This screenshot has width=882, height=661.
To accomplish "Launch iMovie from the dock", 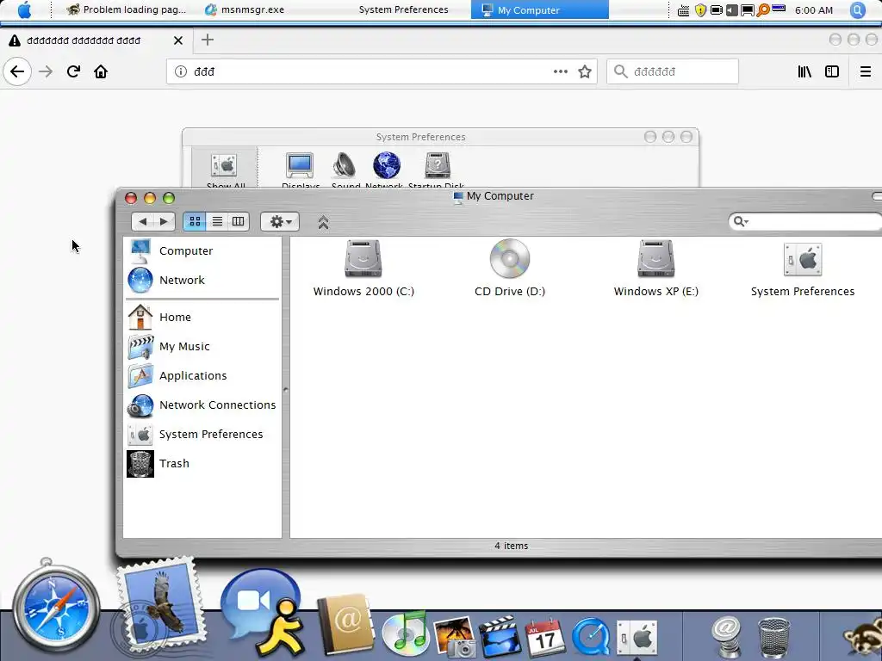I will [500, 636].
